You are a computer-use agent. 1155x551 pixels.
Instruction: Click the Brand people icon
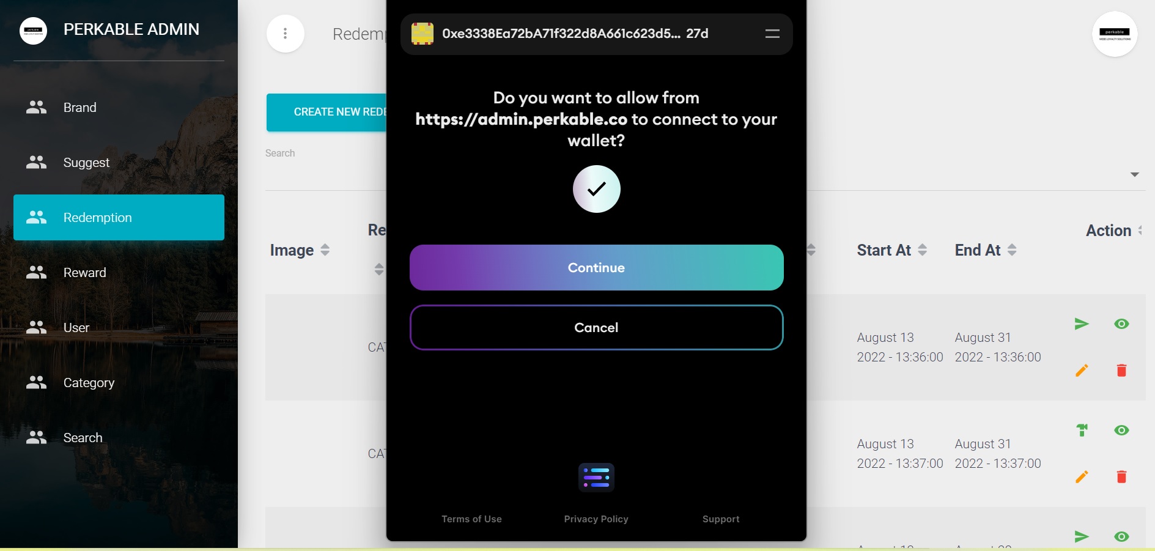(36, 108)
